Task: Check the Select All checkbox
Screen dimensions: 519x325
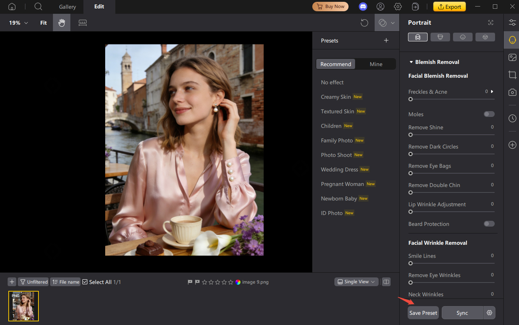Action: [x=85, y=281]
